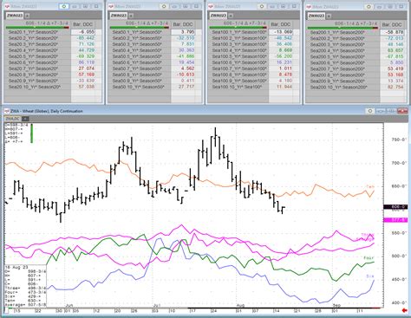Add a new tab in the Sea50 monitor
Screen dimensions: 411x318
131,16
